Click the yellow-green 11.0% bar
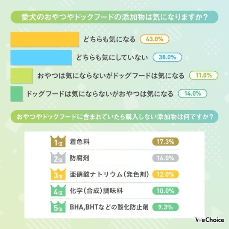The width and height of the screenshot is (229, 229). tap(22, 76)
